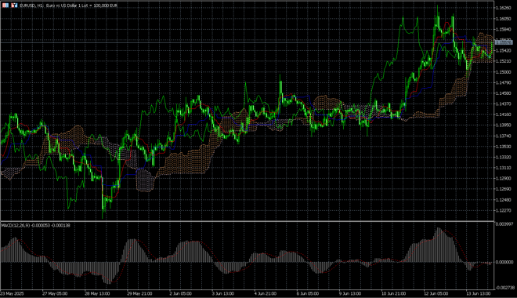Click the 4 Jun 21:00 time label

(266, 293)
